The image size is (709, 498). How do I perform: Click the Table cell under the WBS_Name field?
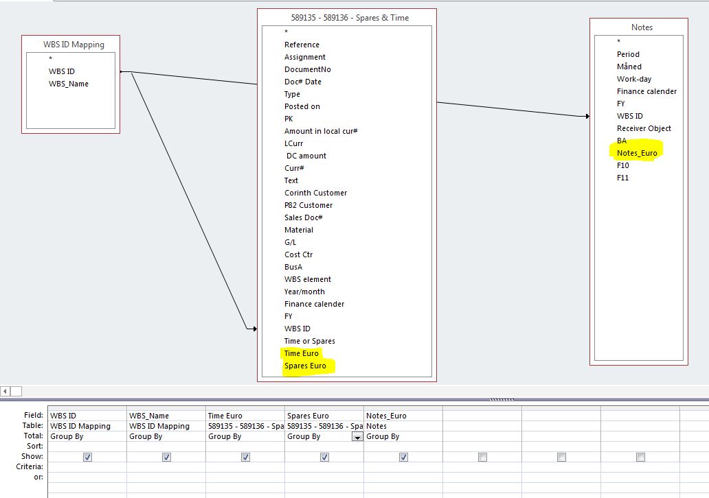point(166,426)
